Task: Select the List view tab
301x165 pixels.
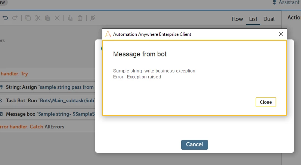Action: pos(253,19)
